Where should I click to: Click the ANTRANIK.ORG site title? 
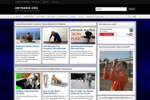pos(26,8)
